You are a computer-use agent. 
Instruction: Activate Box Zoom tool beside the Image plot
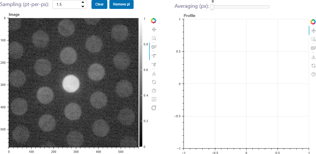tap(154, 38)
